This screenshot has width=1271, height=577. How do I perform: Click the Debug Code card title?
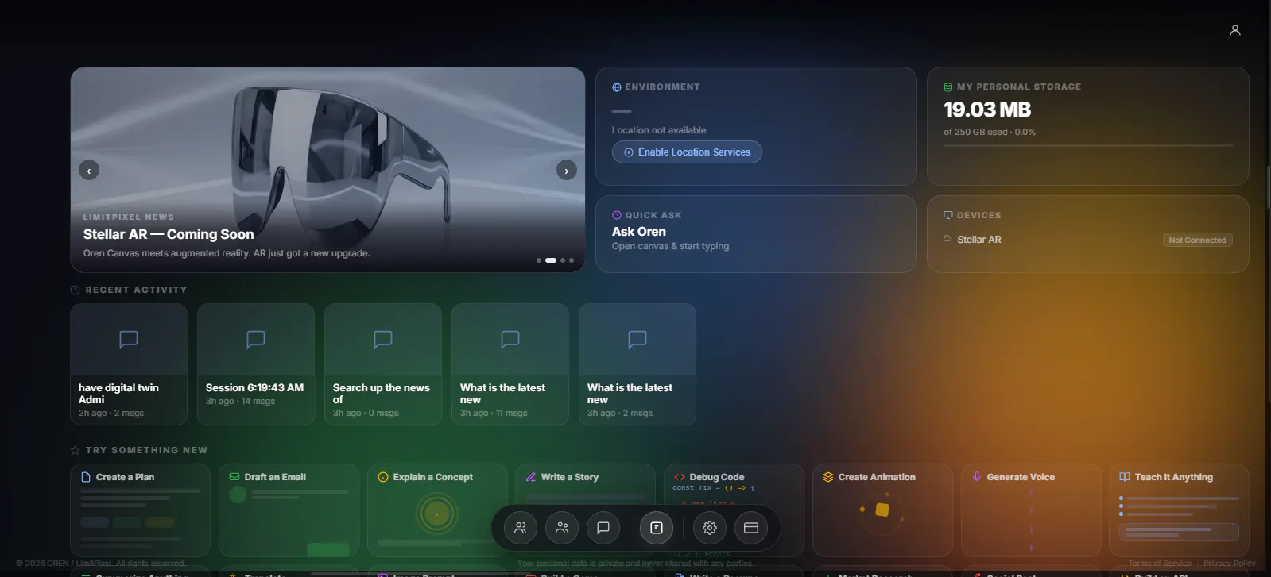pyautogui.click(x=717, y=477)
